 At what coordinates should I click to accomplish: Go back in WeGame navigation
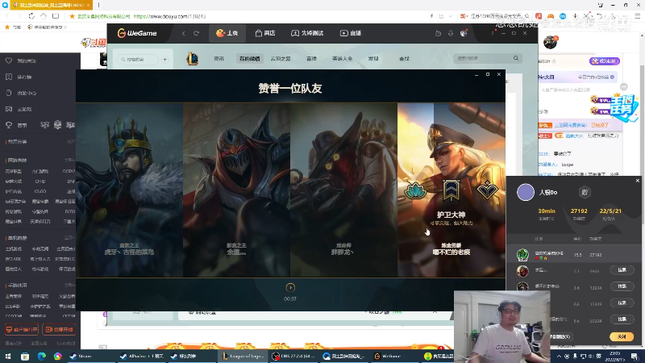184,33
